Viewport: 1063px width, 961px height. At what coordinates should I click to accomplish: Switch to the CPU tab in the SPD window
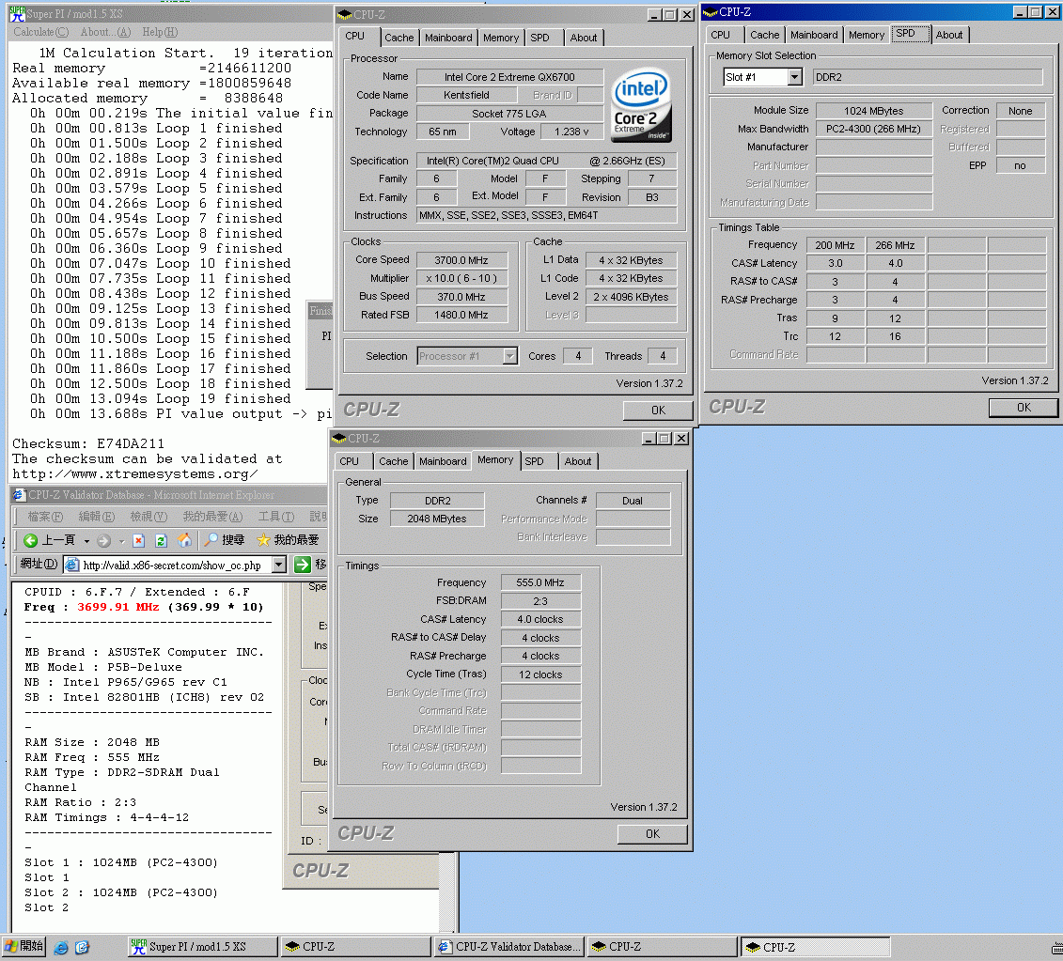coord(721,36)
